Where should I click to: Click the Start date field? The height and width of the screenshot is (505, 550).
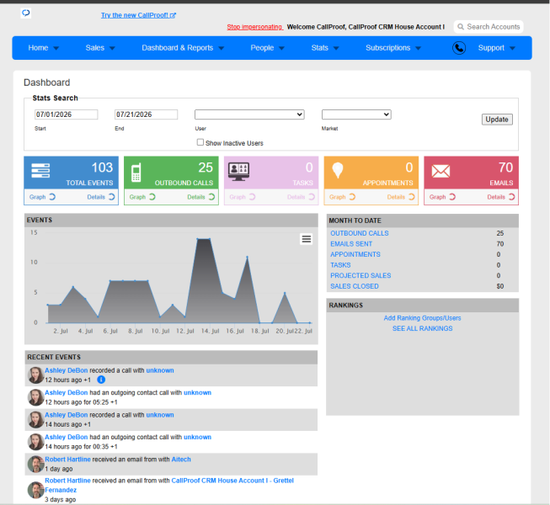(66, 114)
